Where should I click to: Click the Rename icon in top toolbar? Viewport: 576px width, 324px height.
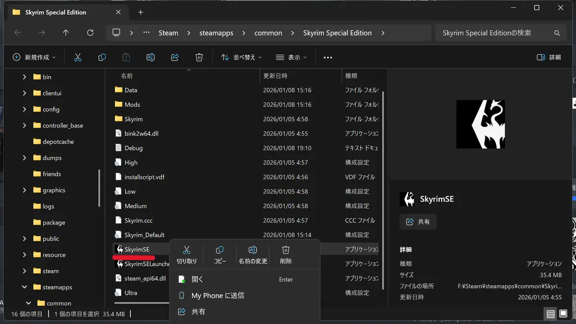(x=150, y=57)
